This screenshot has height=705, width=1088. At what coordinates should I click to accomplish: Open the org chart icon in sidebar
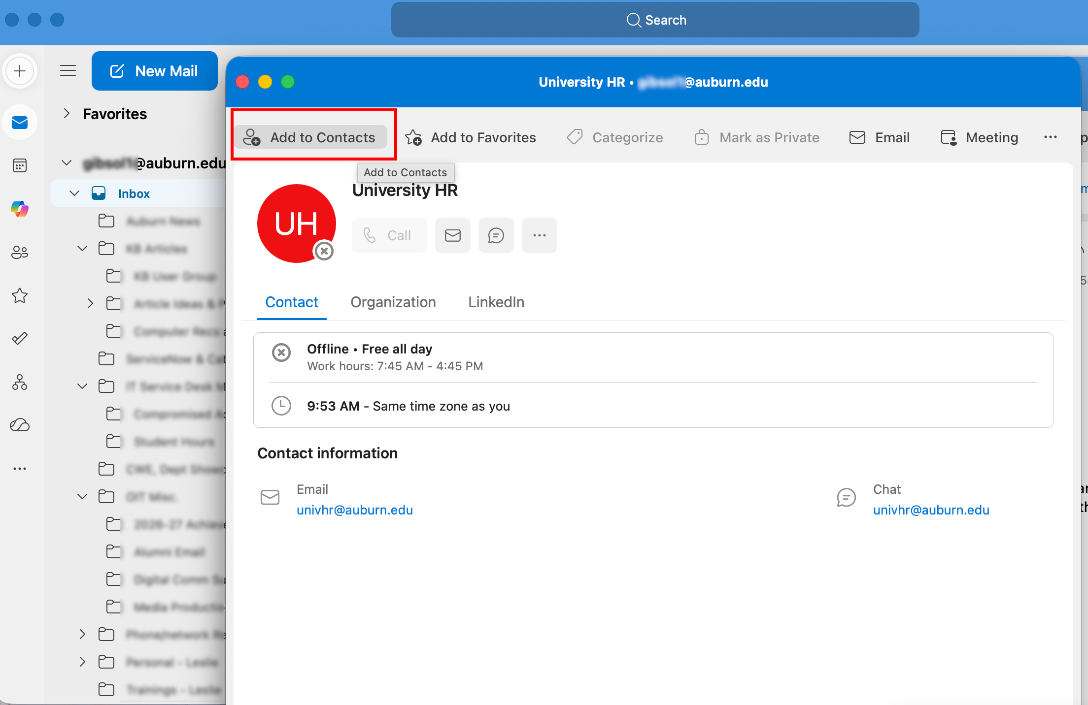tap(20, 383)
